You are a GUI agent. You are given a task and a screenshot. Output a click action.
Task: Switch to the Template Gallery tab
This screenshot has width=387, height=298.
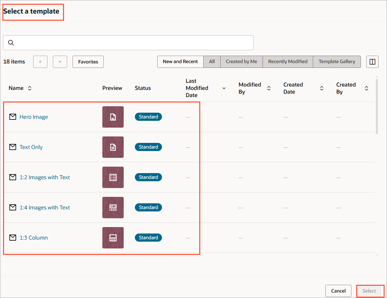(337, 62)
